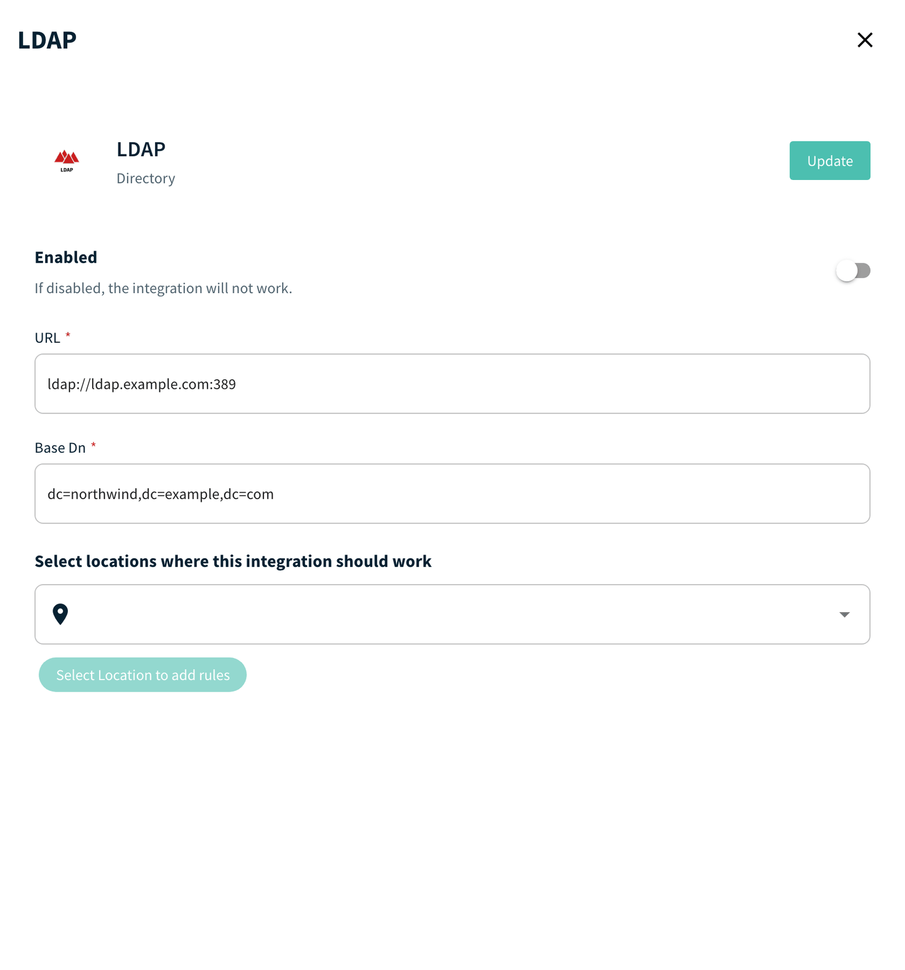Click Select Location to add rules button

pos(143,675)
